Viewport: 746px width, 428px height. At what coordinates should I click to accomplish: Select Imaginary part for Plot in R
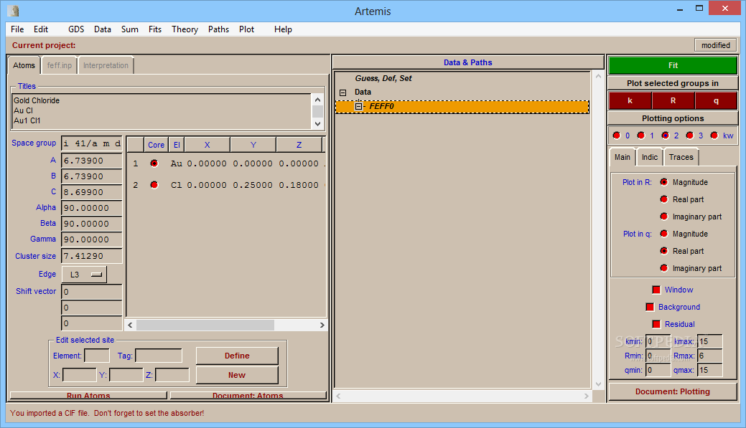tap(664, 217)
